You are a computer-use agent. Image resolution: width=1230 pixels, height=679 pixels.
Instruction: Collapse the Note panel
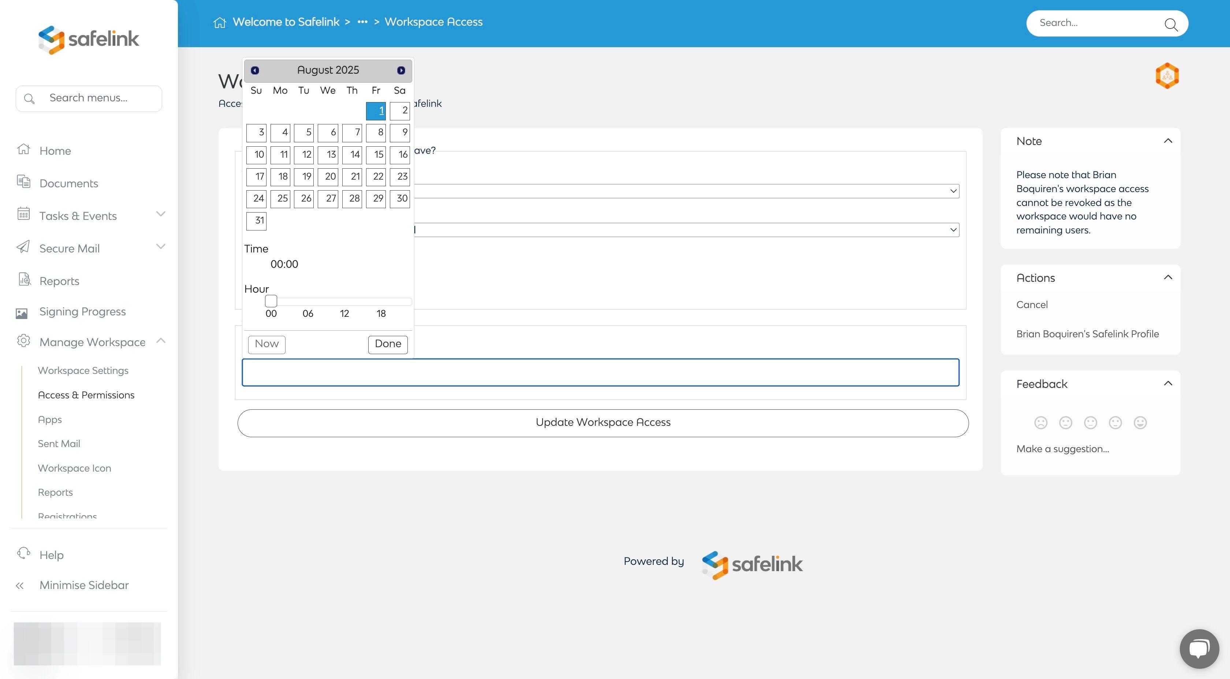(x=1168, y=141)
